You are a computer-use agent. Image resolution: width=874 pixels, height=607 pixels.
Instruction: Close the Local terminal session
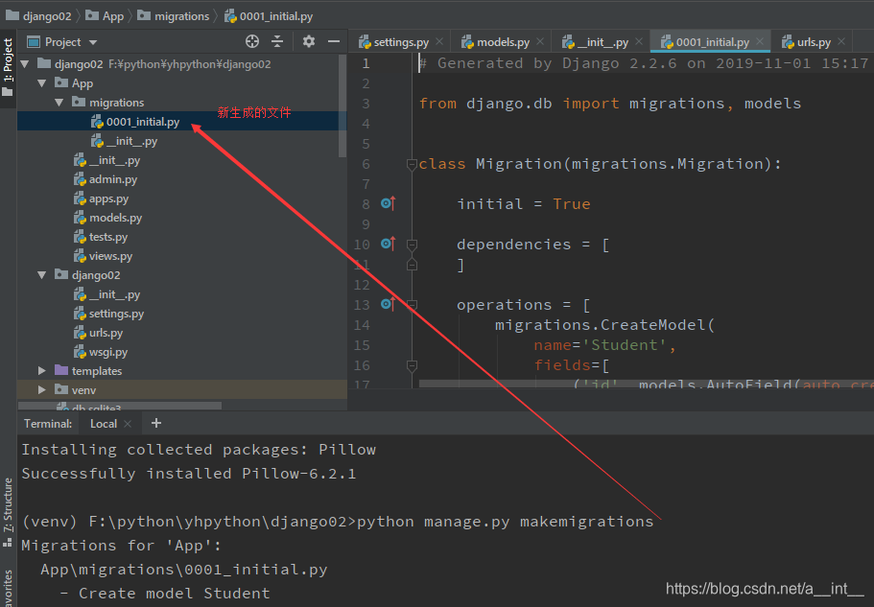click(x=128, y=424)
